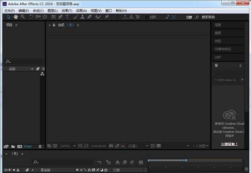Toggle hide shy layers switch in timeline
Screen dimensions: 251x173
117,162
